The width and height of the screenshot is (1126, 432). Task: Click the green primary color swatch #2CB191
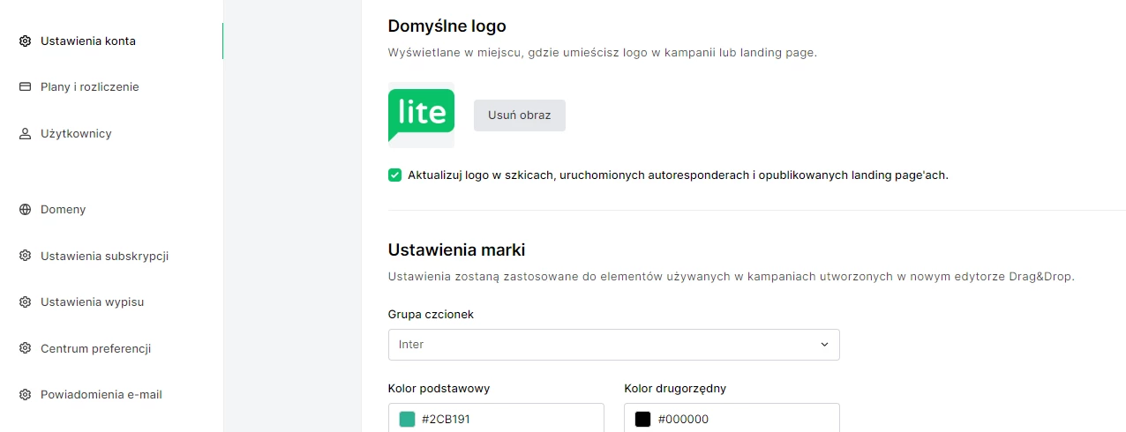pyautogui.click(x=407, y=420)
